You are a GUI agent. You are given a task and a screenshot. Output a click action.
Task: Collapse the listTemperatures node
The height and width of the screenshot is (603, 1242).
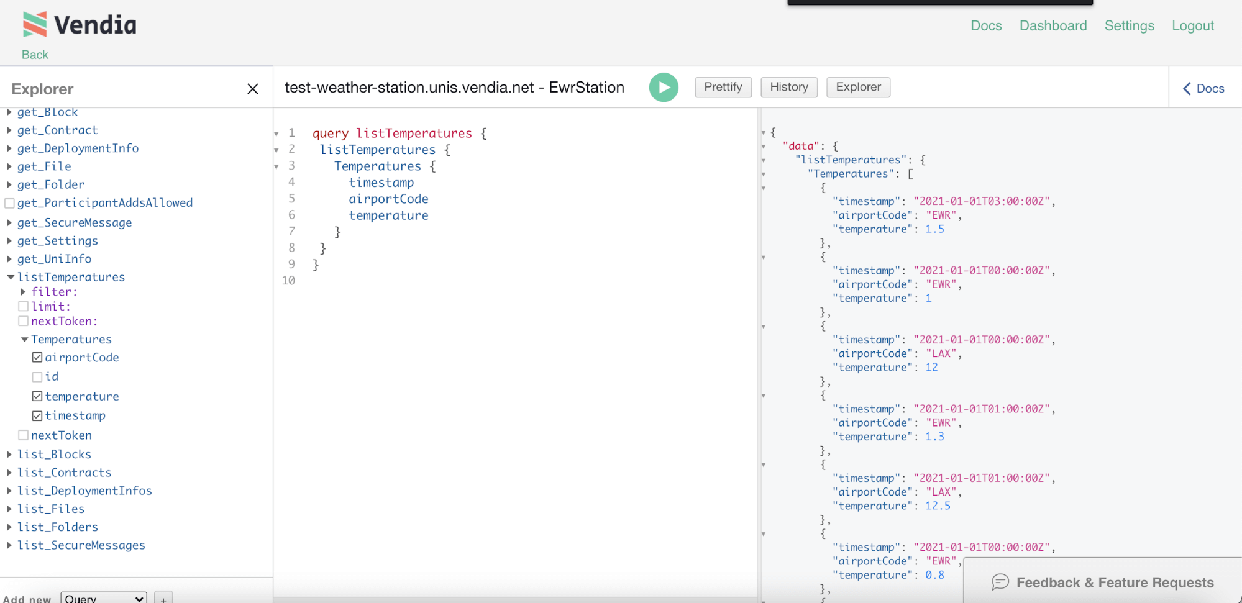tap(10, 277)
